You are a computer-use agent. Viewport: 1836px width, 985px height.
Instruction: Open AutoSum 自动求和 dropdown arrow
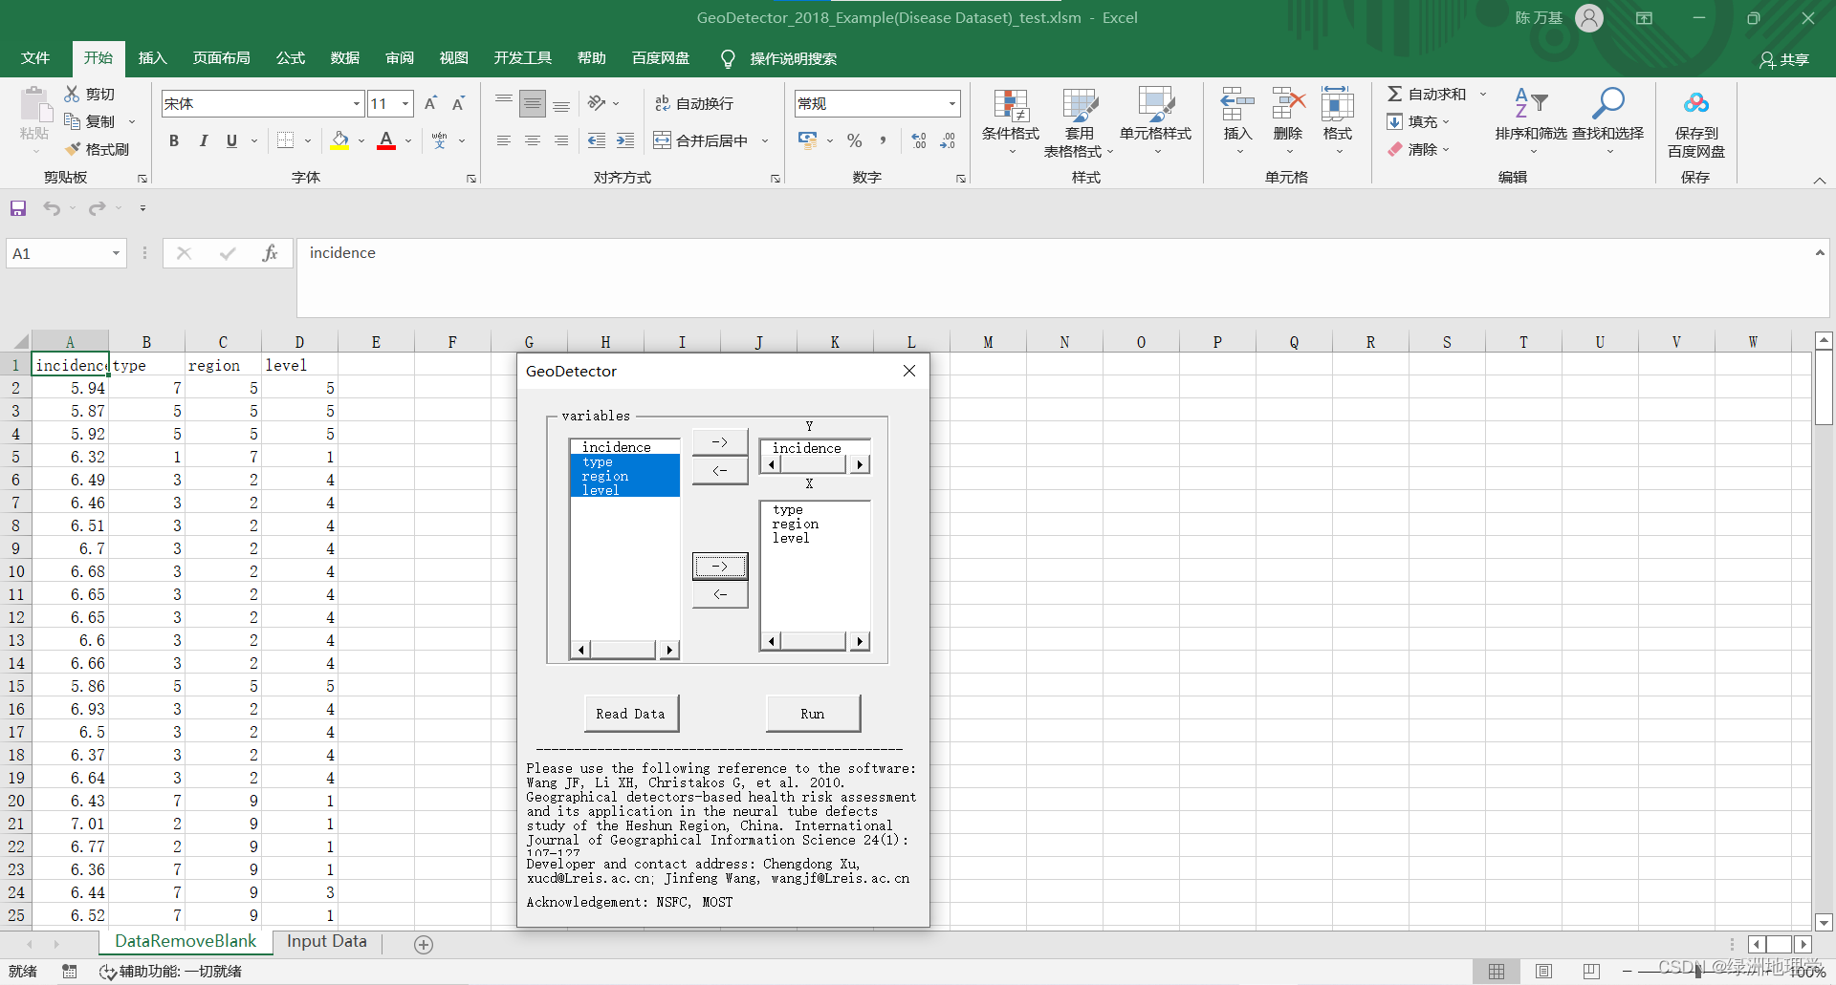coord(1483,94)
